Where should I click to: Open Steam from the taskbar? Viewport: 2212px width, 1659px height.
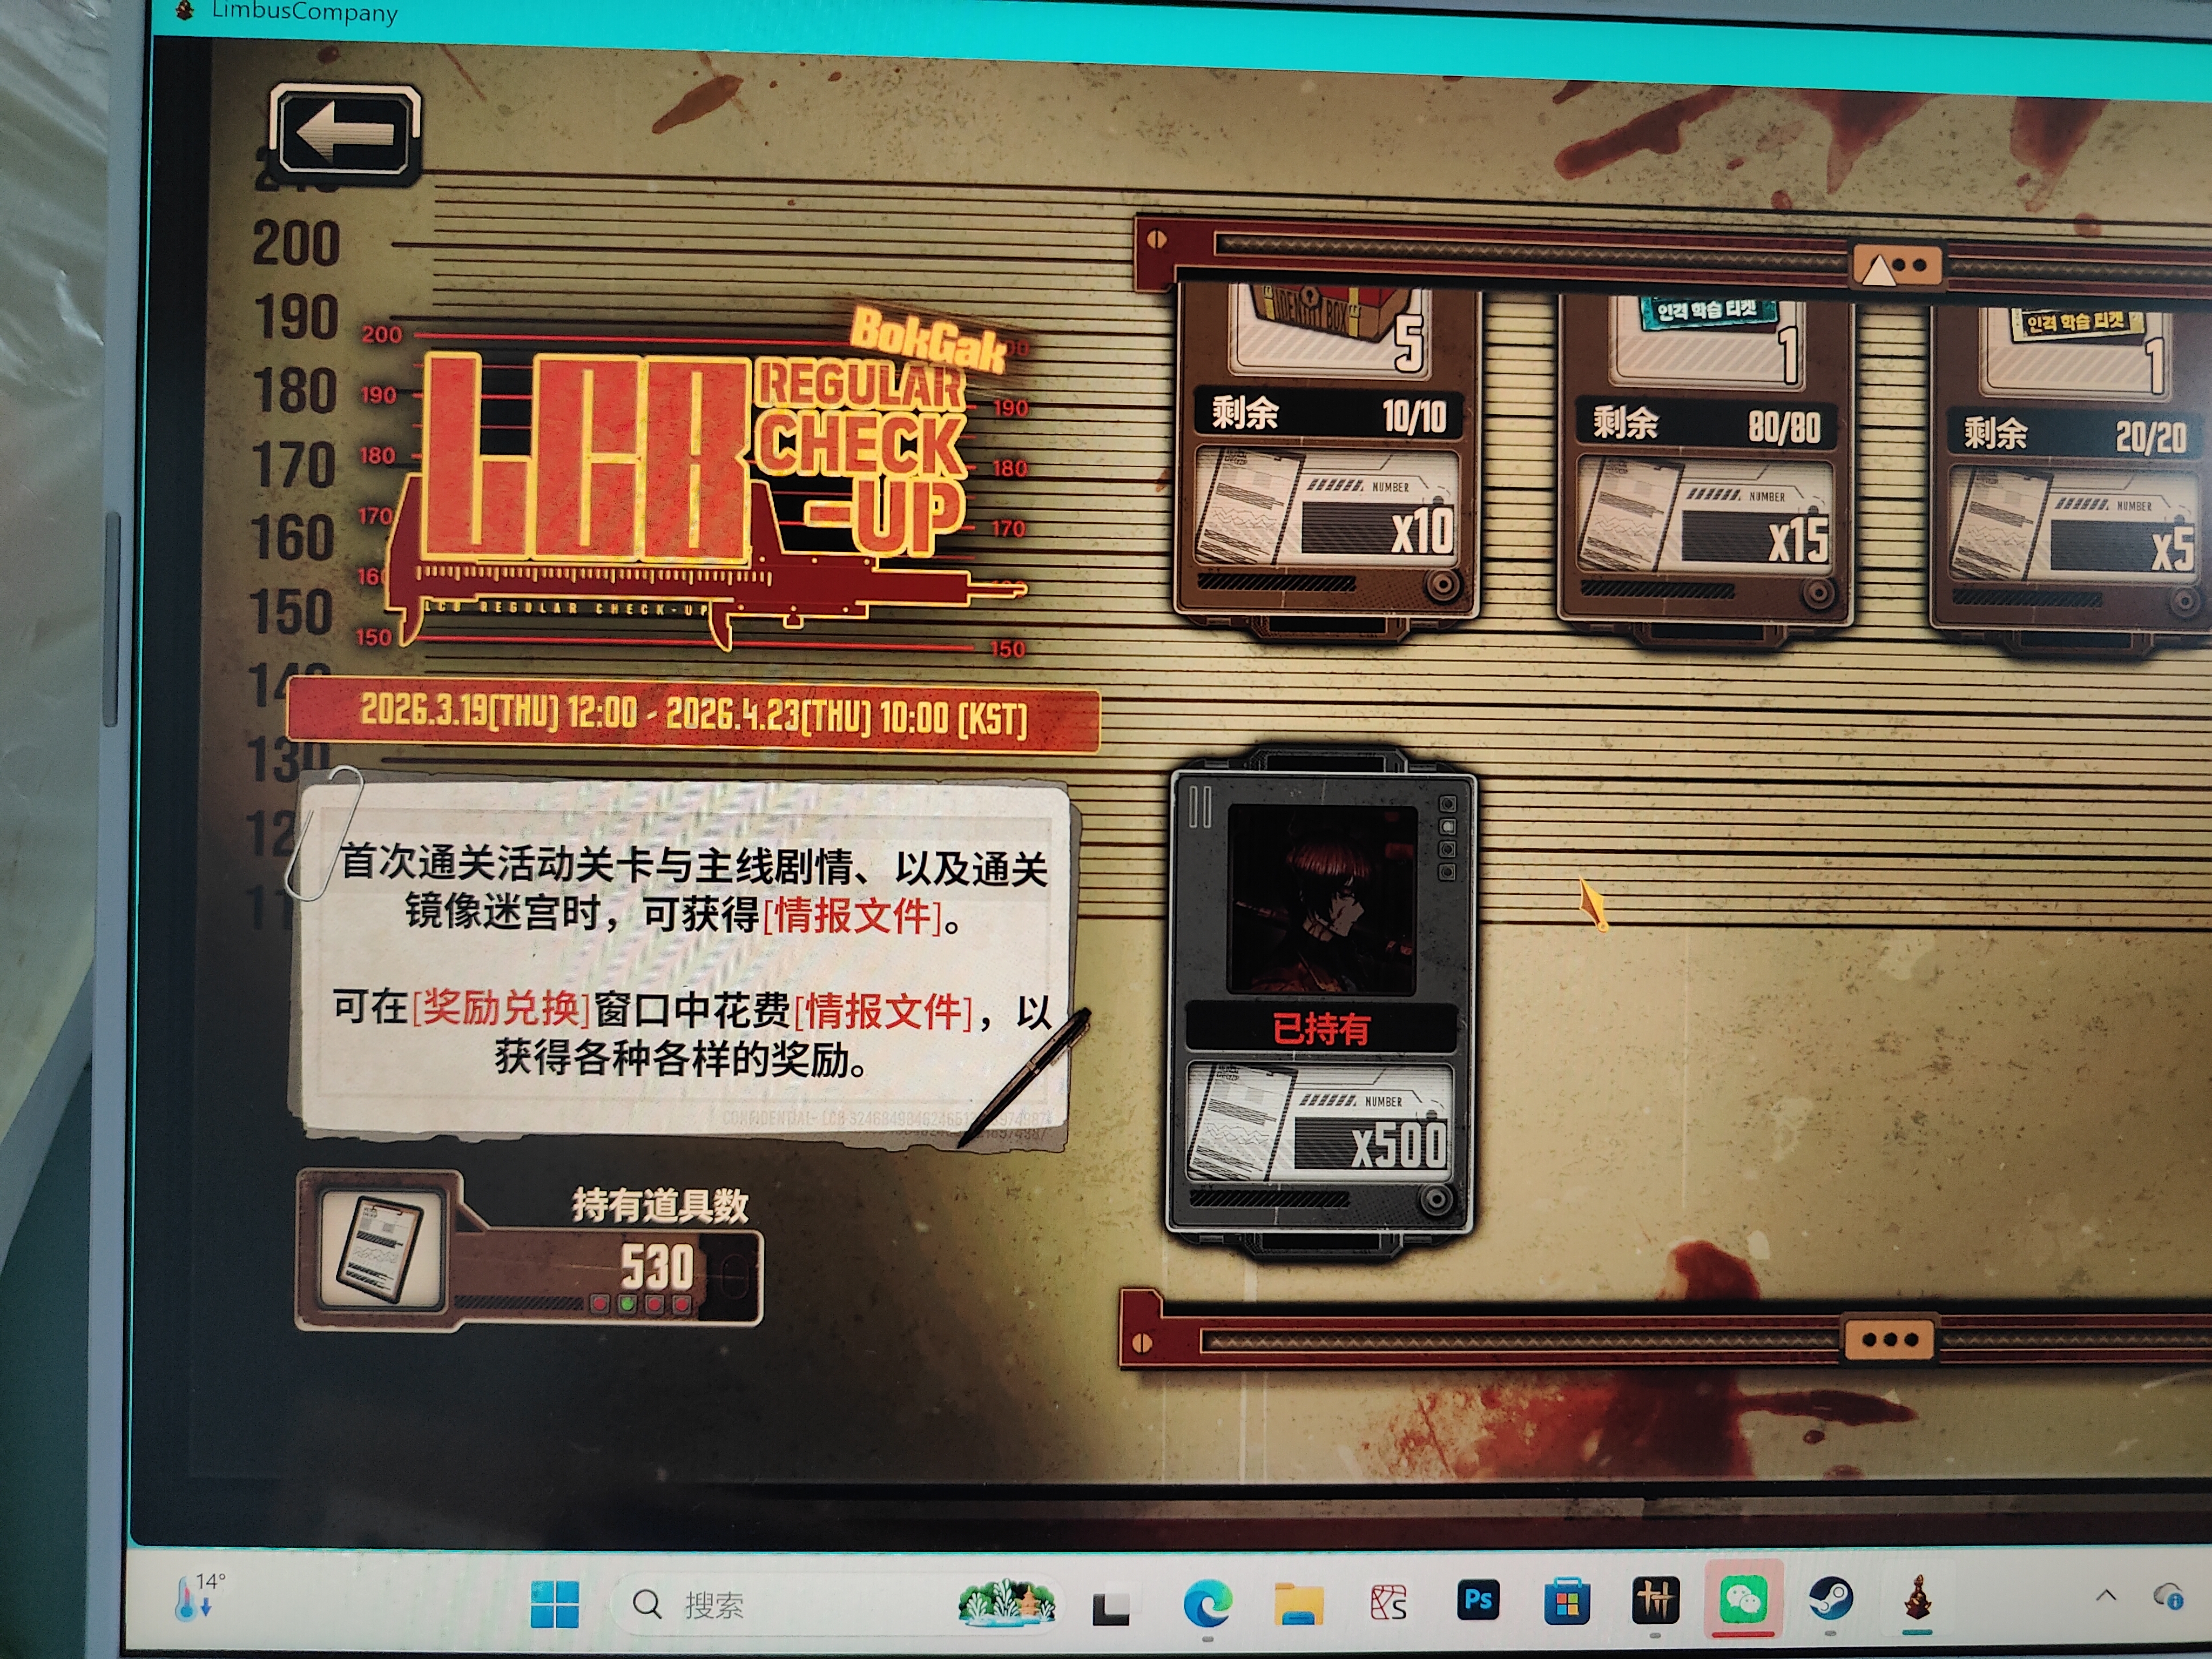1830,1599
